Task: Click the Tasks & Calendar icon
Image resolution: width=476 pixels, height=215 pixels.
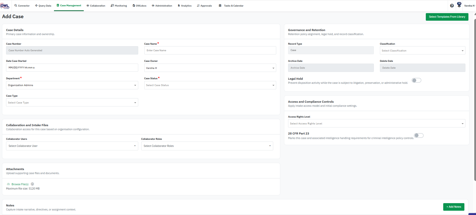Action: coord(220,6)
